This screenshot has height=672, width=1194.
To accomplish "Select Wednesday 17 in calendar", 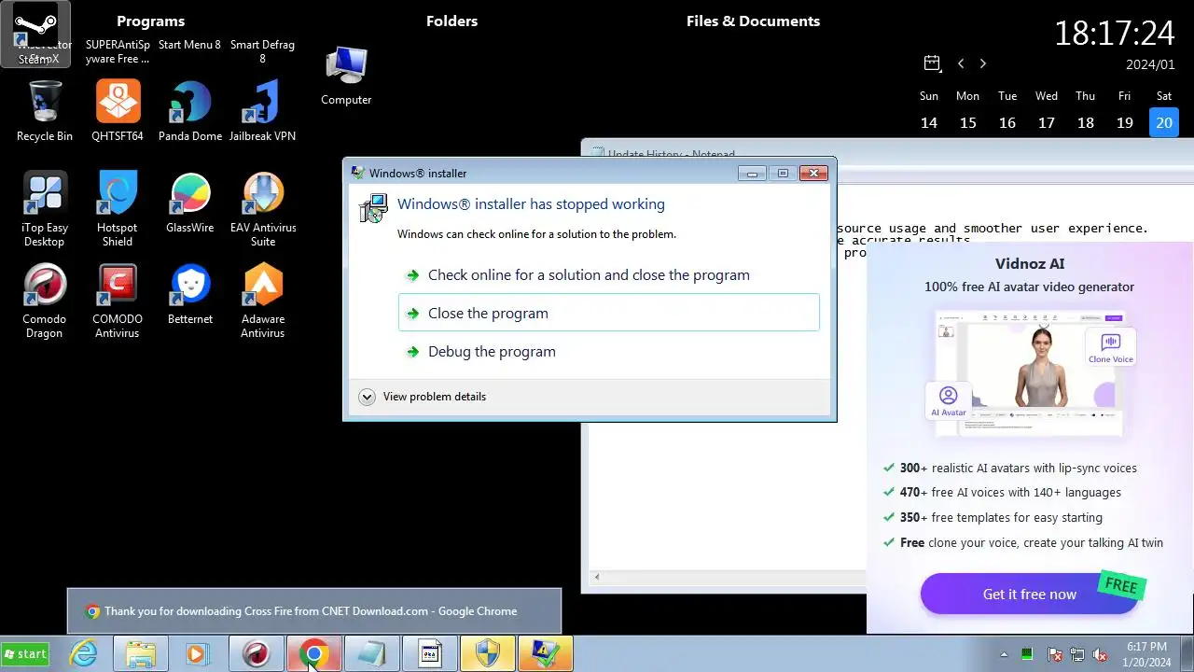I will click(1047, 122).
